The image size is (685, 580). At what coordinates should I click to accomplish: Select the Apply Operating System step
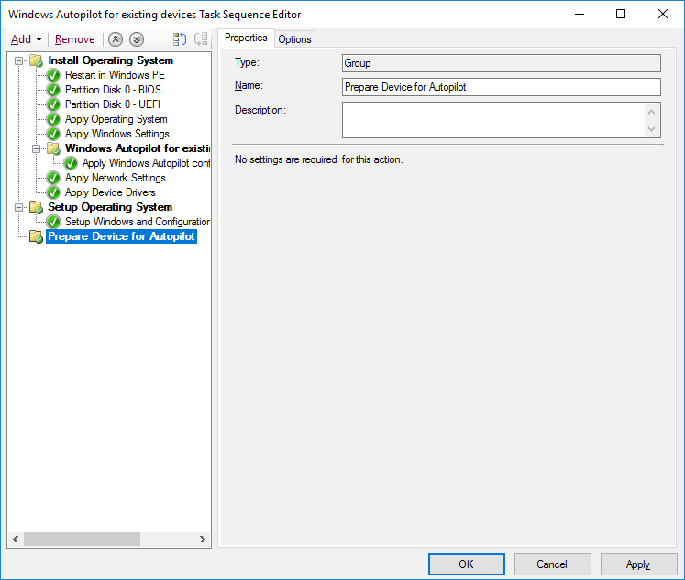click(x=116, y=119)
